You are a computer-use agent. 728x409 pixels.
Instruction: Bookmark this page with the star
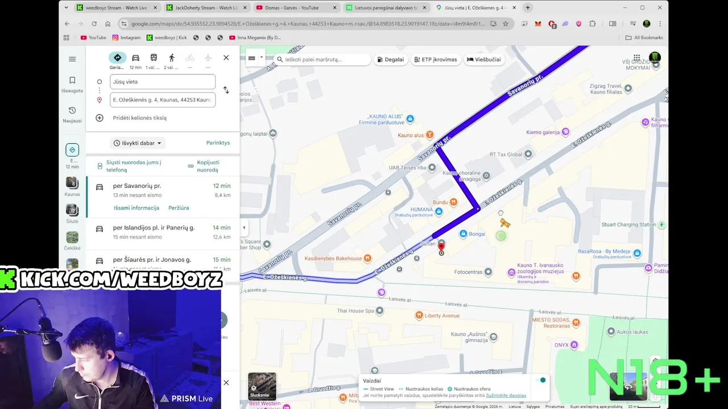tap(506, 24)
